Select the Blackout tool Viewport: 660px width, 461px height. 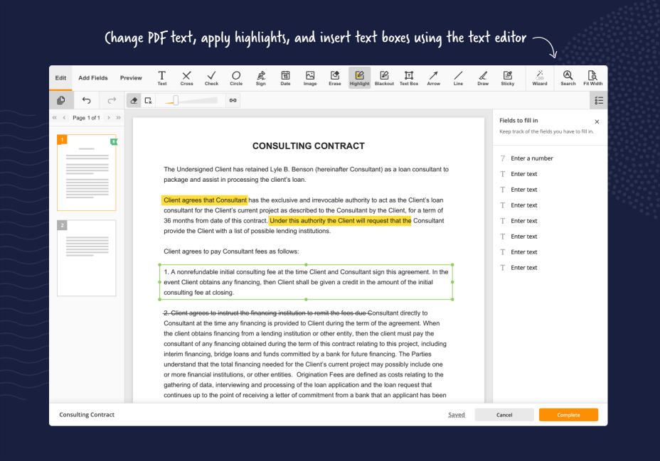tap(384, 78)
